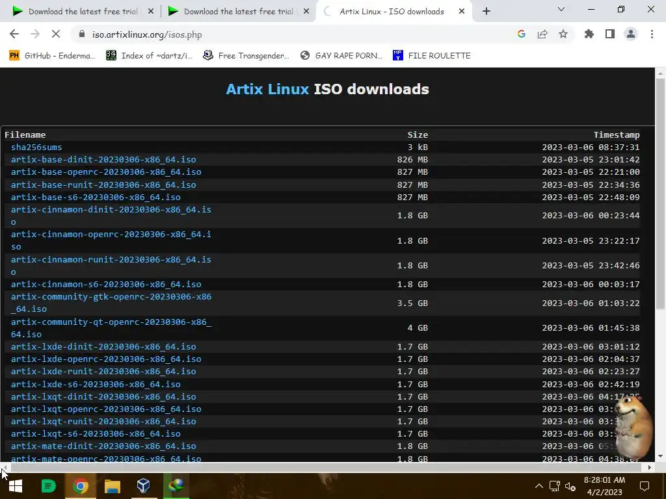
Task: Open the Windows Start menu
Action: [x=16, y=486]
